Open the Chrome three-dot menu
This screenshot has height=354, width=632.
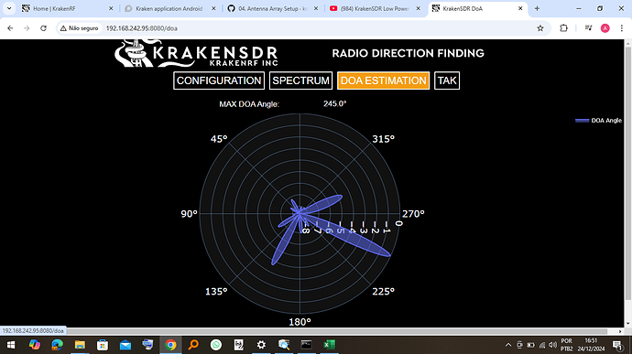pyautogui.click(x=622, y=28)
